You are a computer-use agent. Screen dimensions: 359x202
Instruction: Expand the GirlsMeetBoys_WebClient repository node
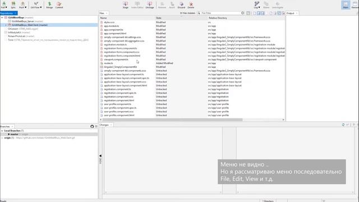coord(6,25)
